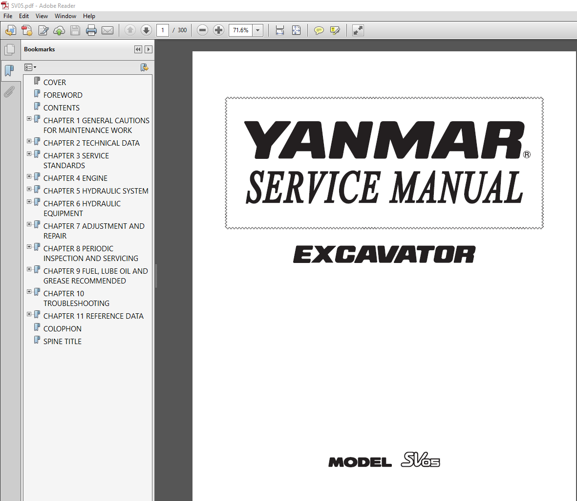
Task: Collapse the bookmarks pane with double arrow
Action: click(x=138, y=49)
